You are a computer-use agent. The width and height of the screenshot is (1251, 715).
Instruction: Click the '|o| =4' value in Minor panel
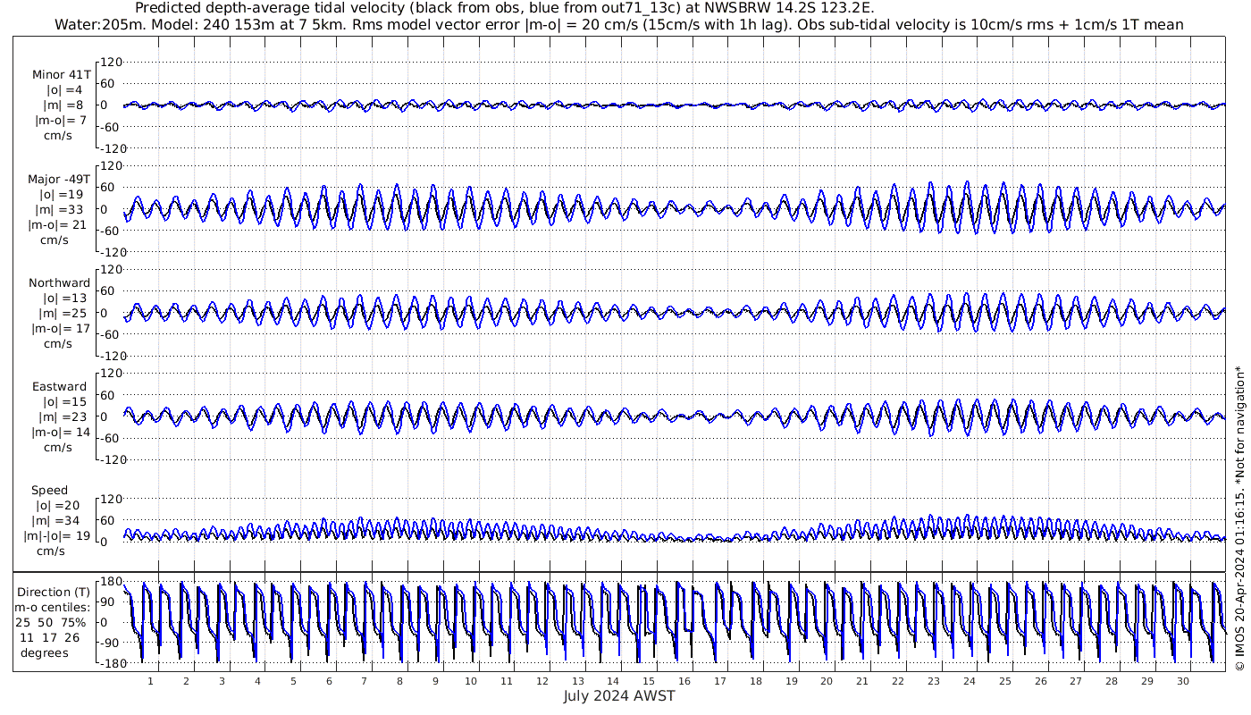(x=63, y=90)
